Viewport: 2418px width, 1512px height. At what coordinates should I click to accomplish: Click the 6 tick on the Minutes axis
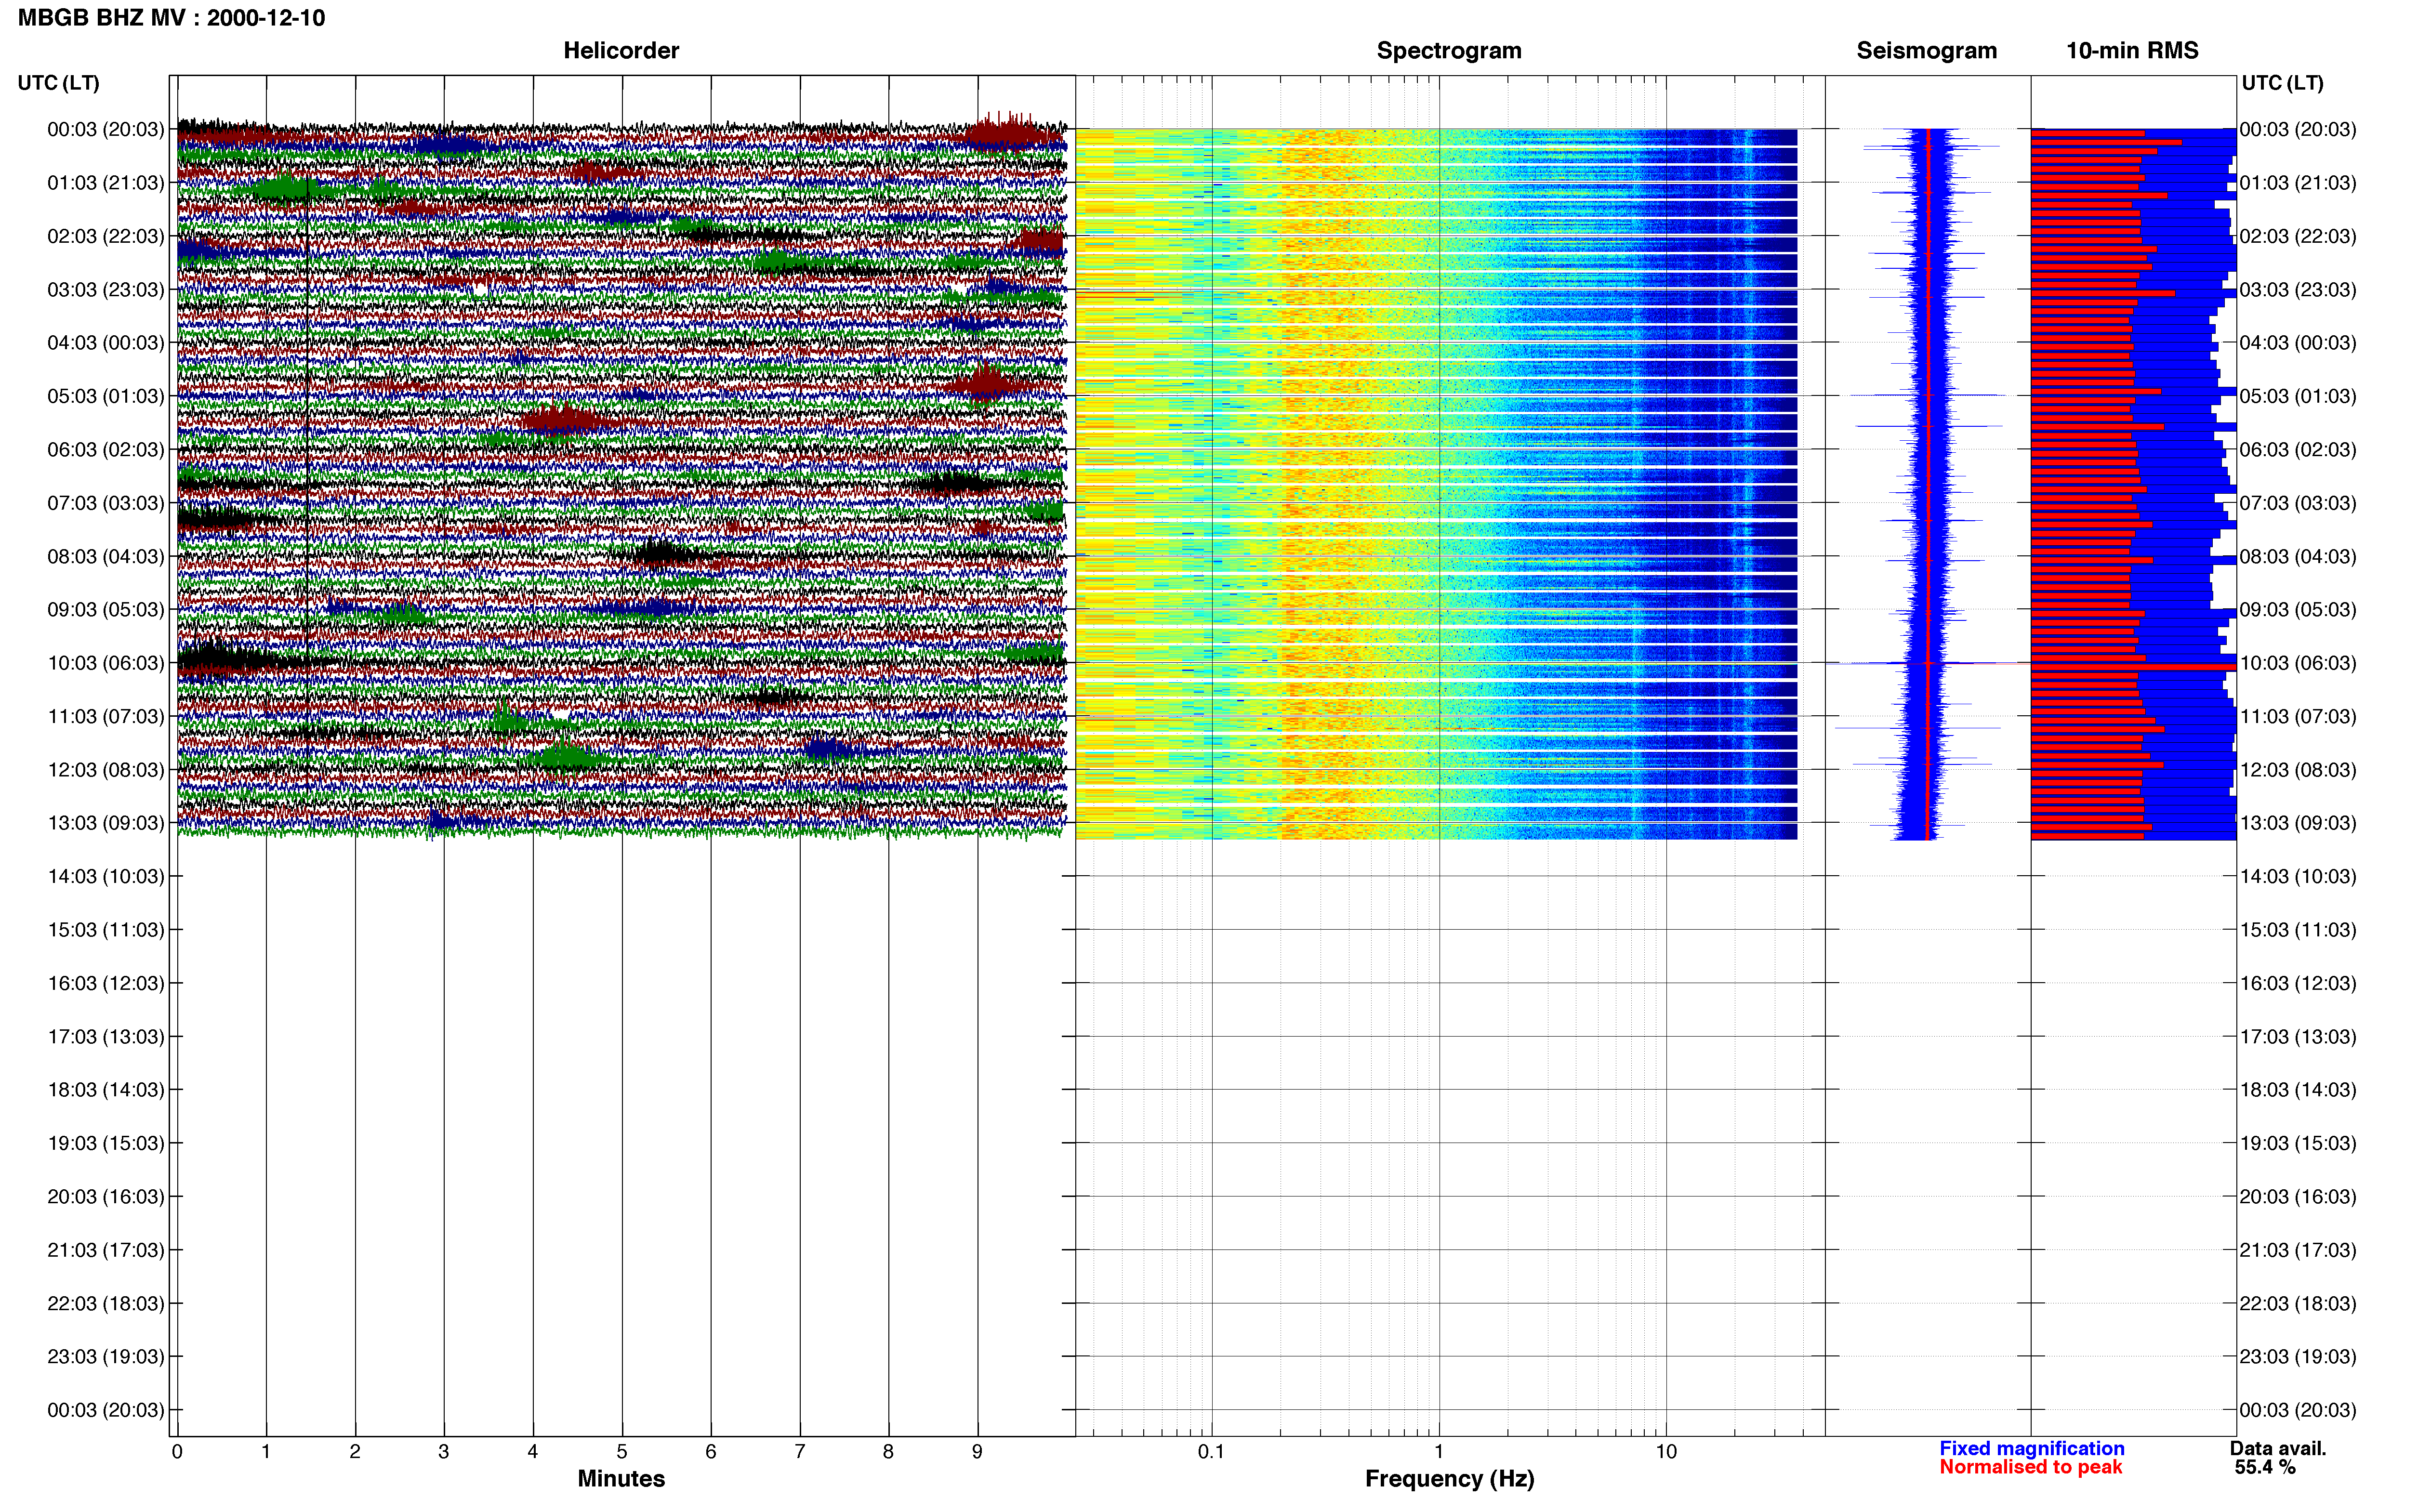pyautogui.click(x=711, y=1451)
